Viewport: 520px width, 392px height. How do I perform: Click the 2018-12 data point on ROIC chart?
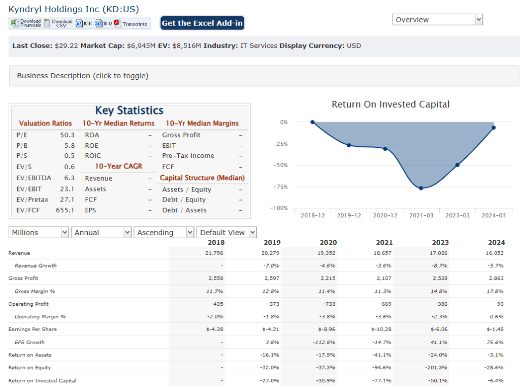[x=312, y=122]
